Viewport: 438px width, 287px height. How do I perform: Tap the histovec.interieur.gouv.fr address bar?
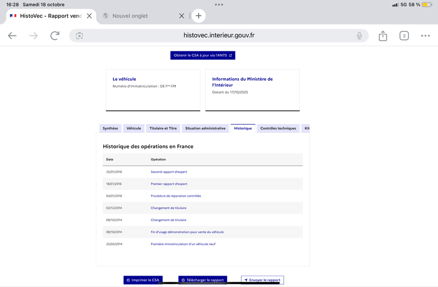point(219,36)
